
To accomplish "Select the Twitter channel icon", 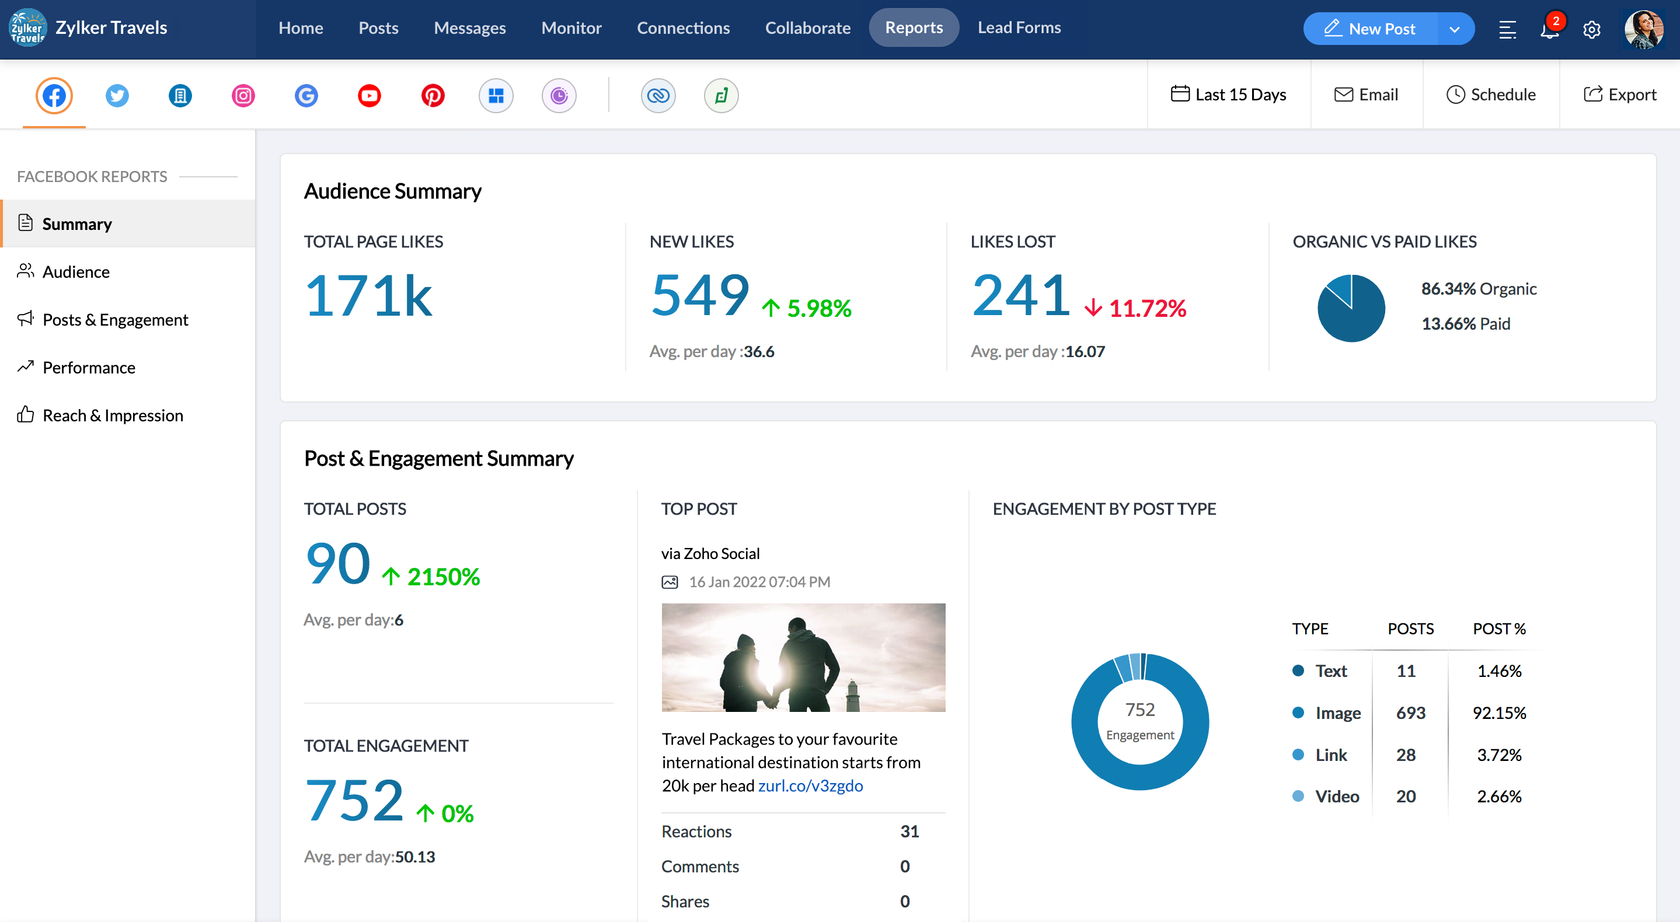I will 117,96.
